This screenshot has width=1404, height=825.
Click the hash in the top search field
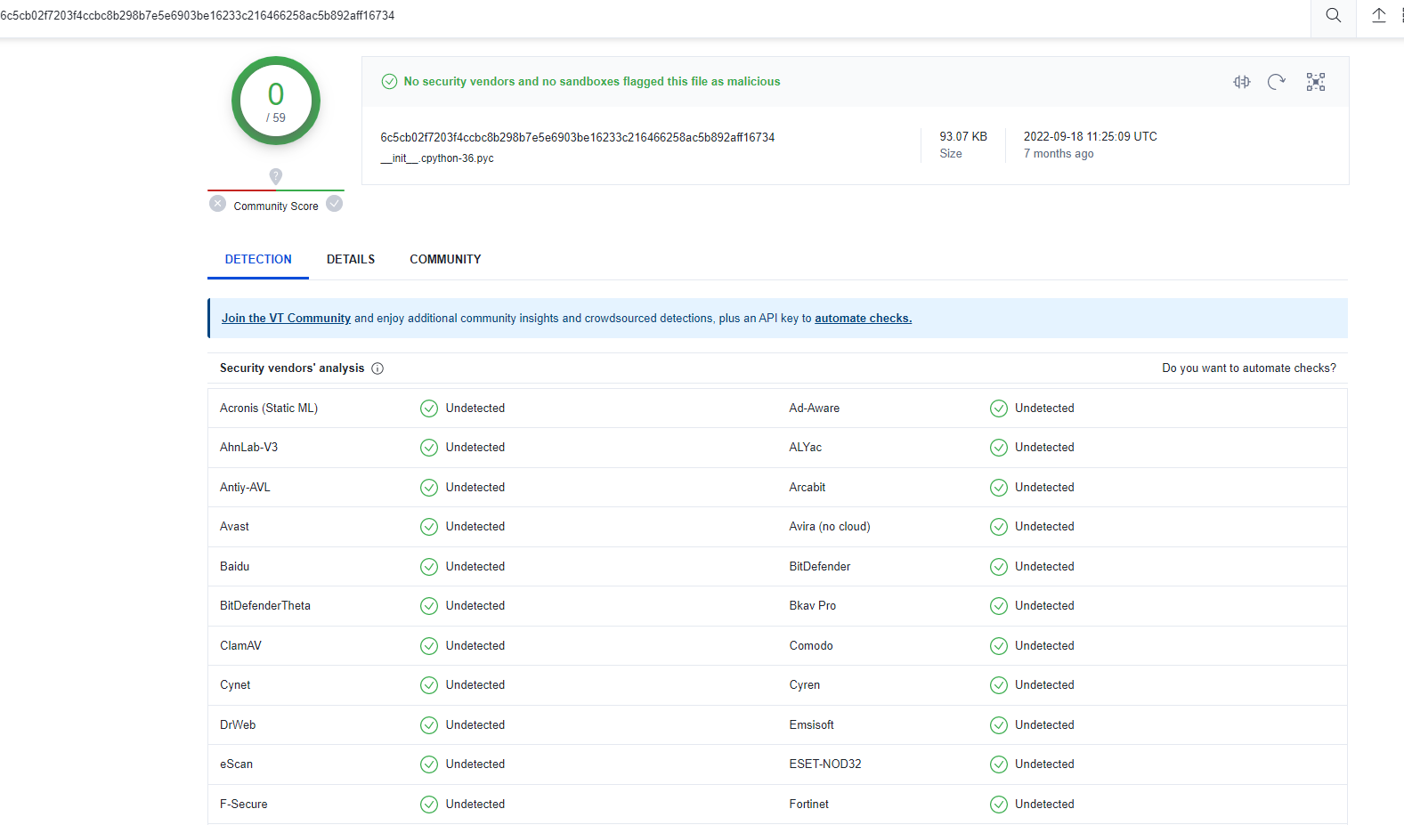(198, 15)
